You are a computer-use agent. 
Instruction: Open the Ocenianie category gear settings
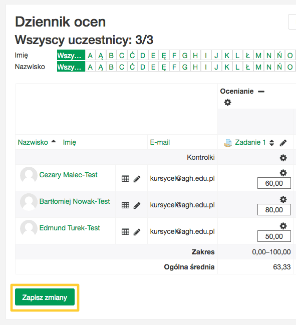(x=227, y=102)
